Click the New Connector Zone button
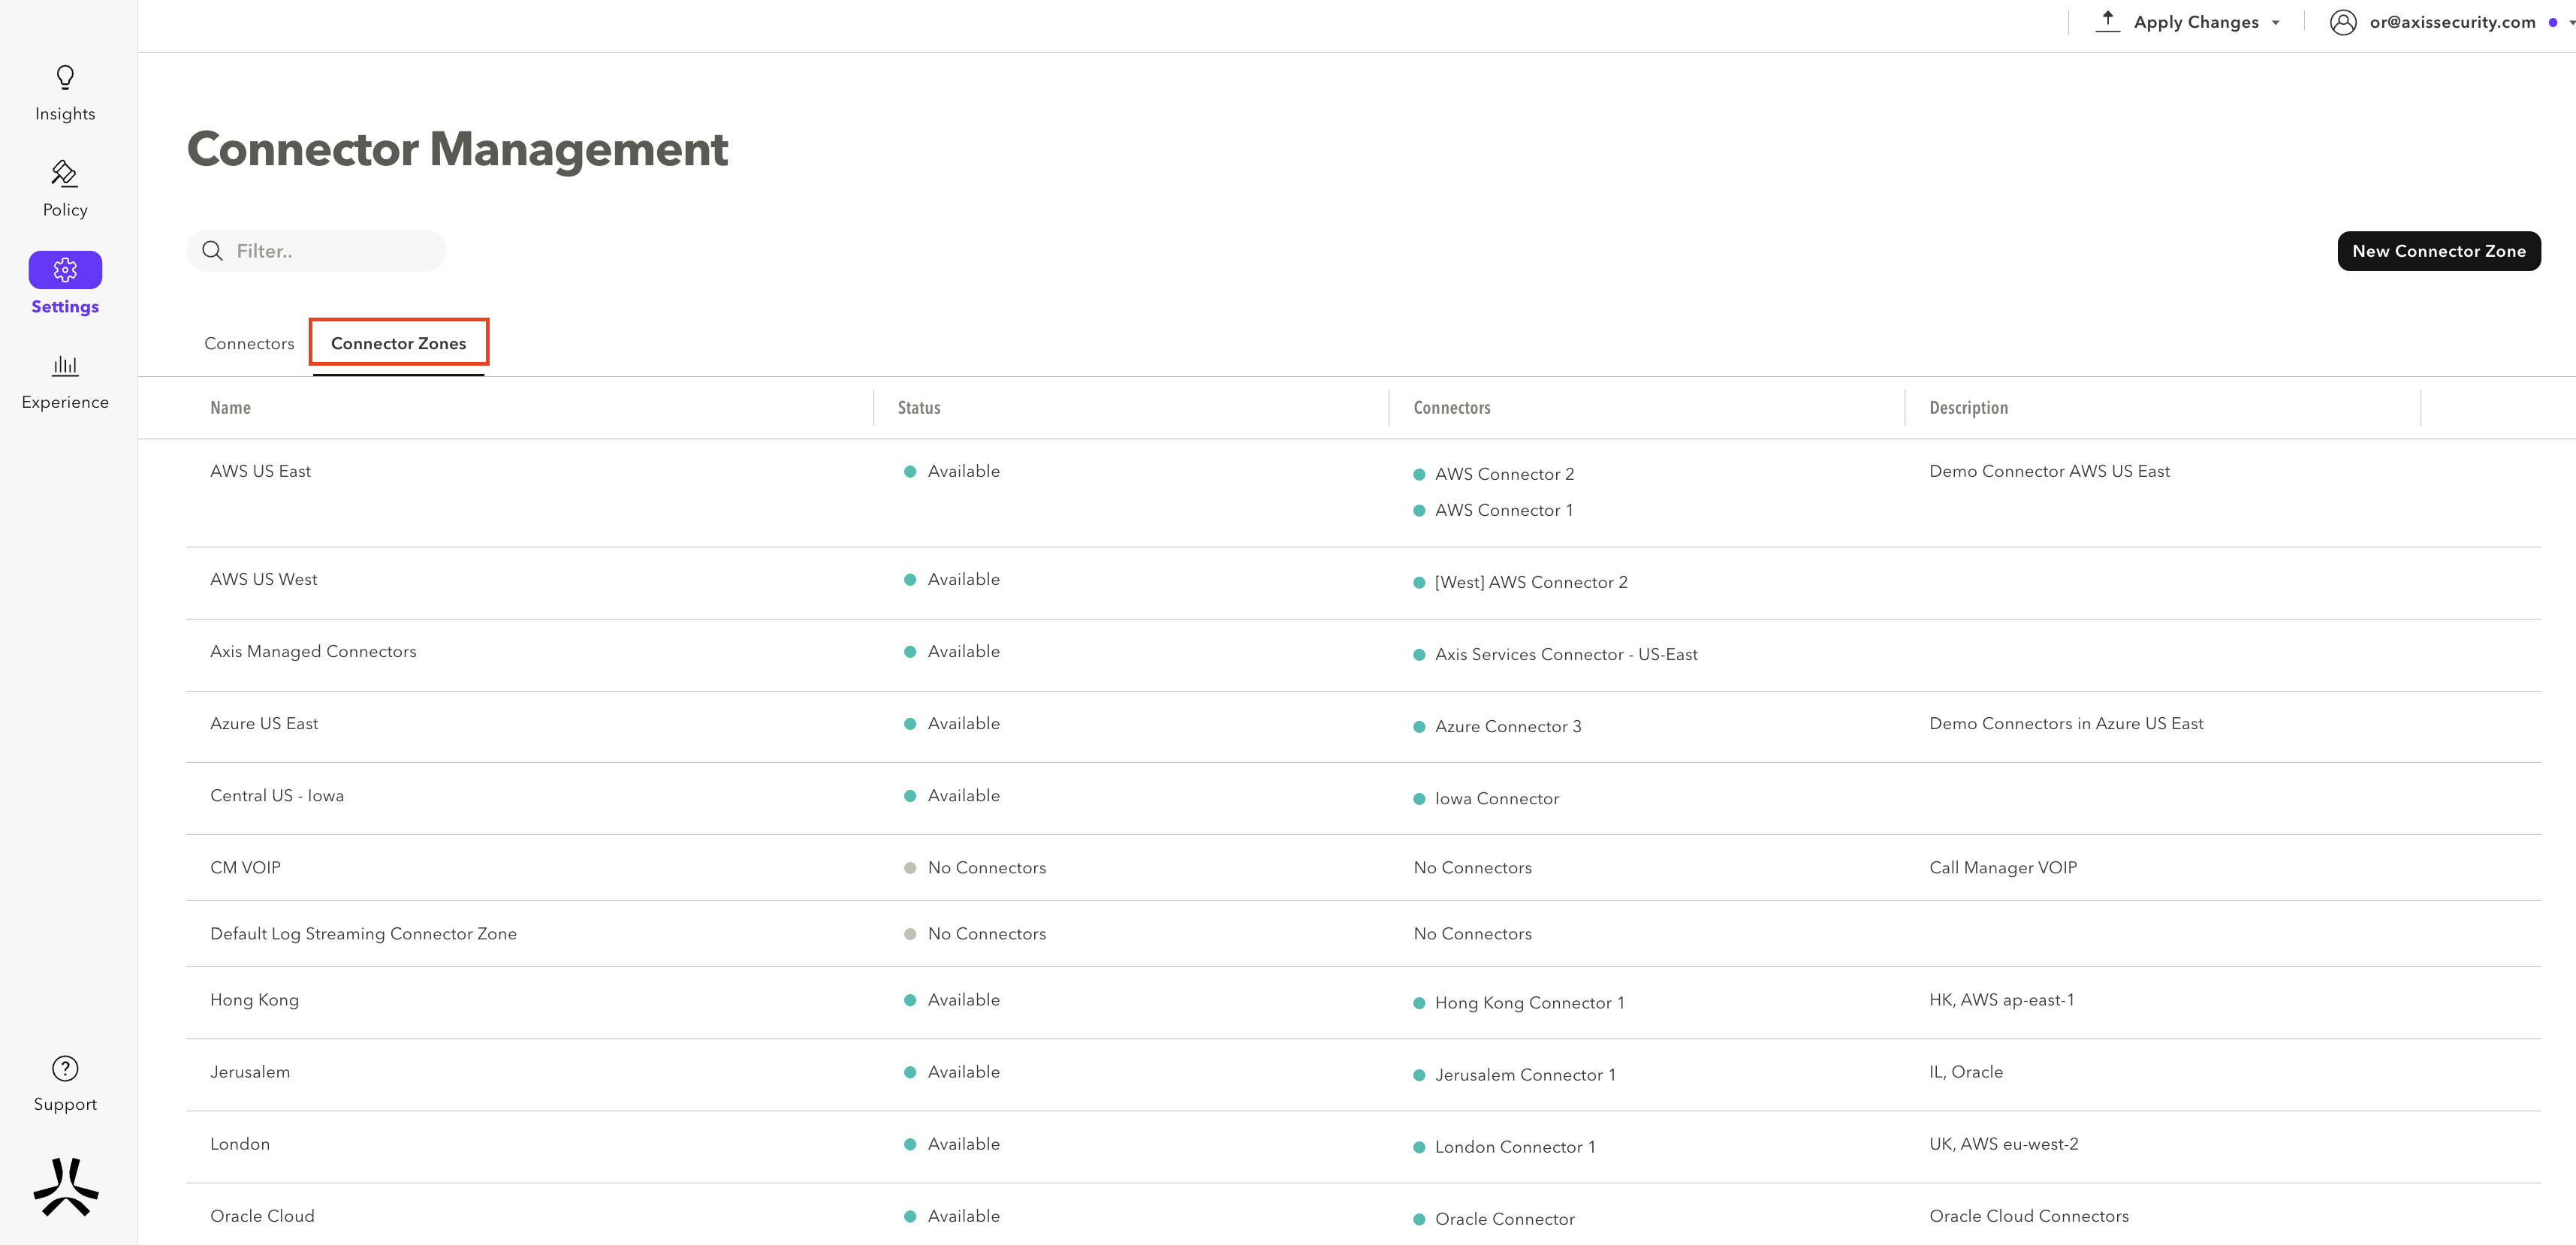2576x1245 pixels. coord(2438,251)
